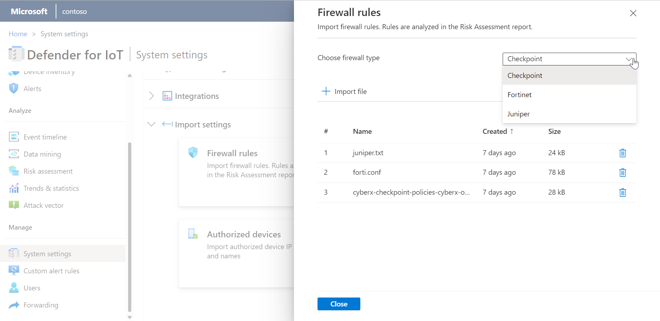
Task: Click the sidebar scroll up arrow
Action: point(130,75)
